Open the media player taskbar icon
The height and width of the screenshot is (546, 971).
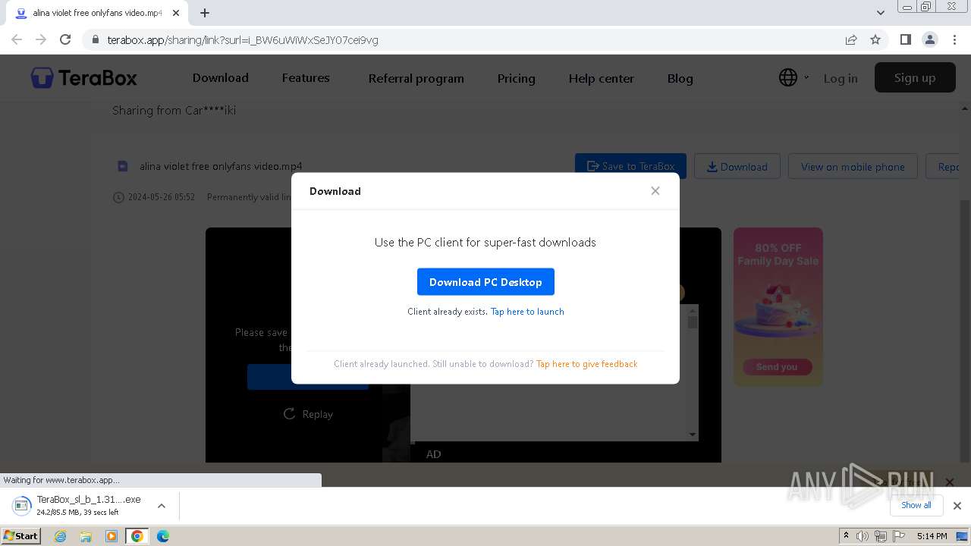[x=112, y=536]
